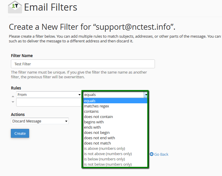This screenshot has width=222, height=176.
Task: Click the Go Back arrow icon
Action: tap(151, 154)
